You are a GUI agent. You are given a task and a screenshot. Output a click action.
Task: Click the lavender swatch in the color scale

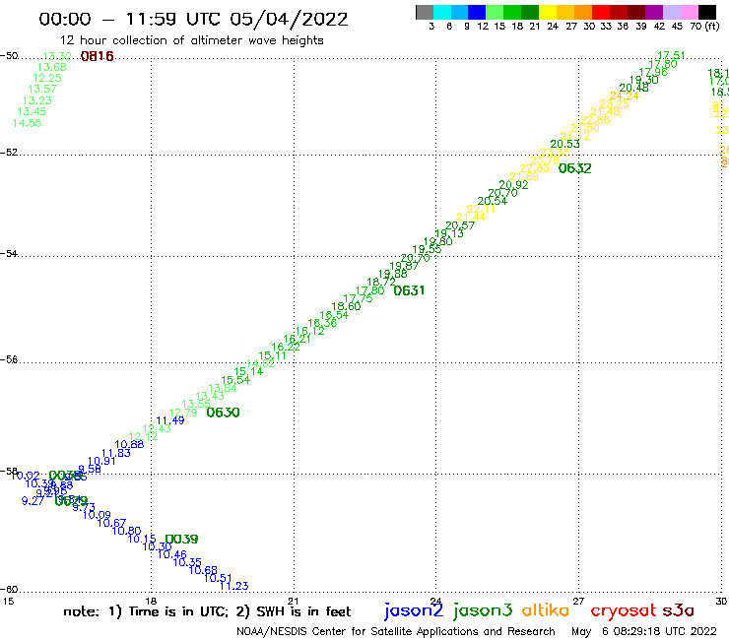coord(671,12)
